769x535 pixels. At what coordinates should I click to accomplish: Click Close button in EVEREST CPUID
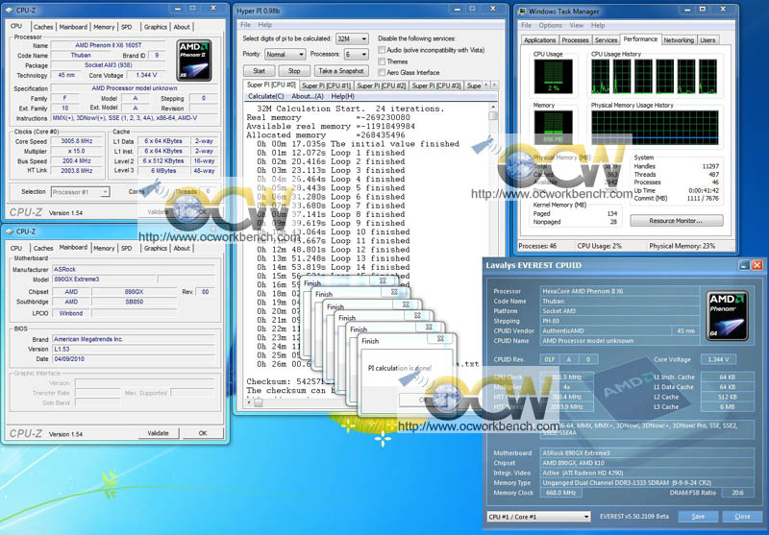(x=742, y=517)
